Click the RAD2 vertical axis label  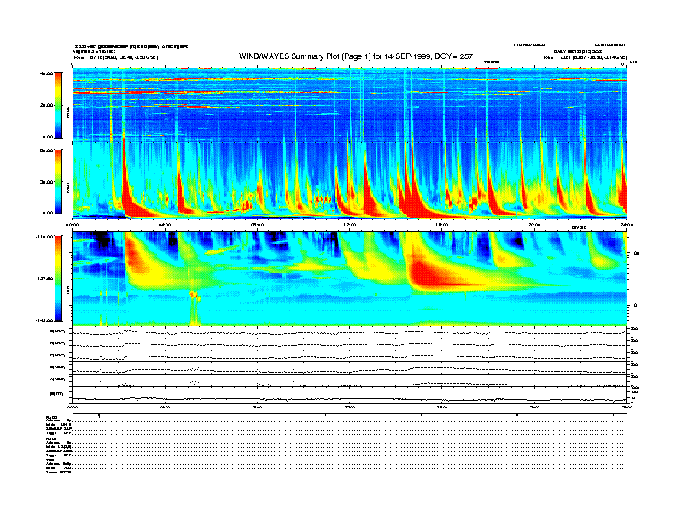(x=67, y=113)
